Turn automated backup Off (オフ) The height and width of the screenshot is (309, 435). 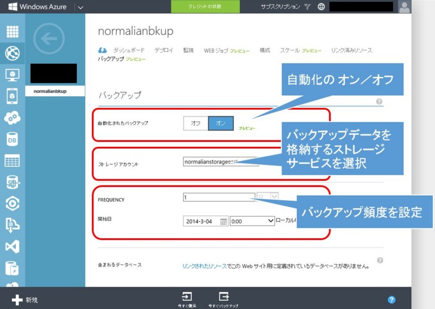click(196, 123)
